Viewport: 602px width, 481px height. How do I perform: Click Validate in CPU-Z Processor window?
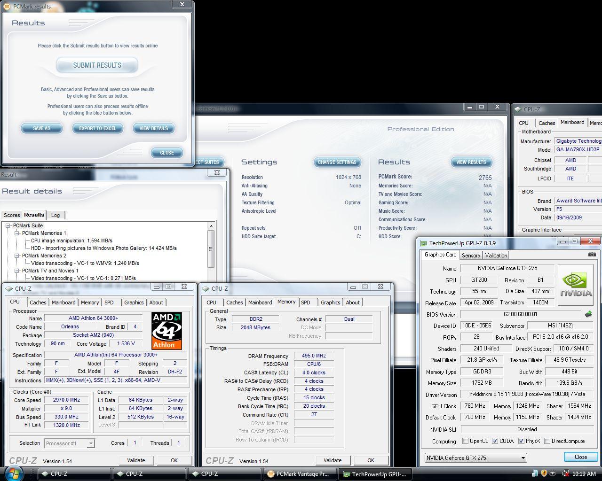(x=136, y=460)
